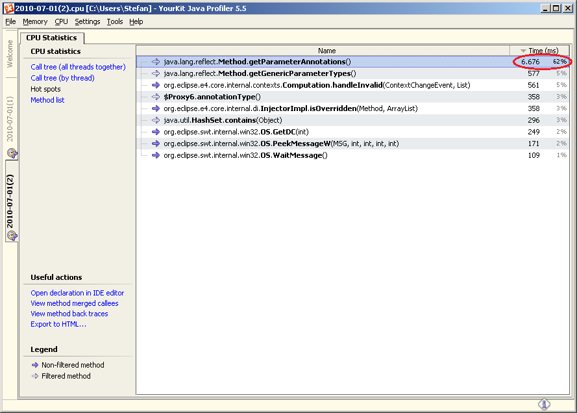Click the YourKit app icon in title bar

(8, 8)
